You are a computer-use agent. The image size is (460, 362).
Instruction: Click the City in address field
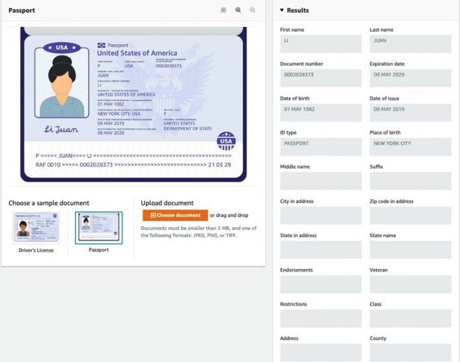click(x=321, y=215)
